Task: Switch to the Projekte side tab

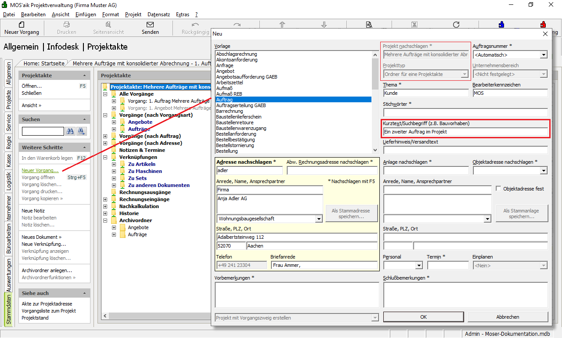Action: point(8,99)
